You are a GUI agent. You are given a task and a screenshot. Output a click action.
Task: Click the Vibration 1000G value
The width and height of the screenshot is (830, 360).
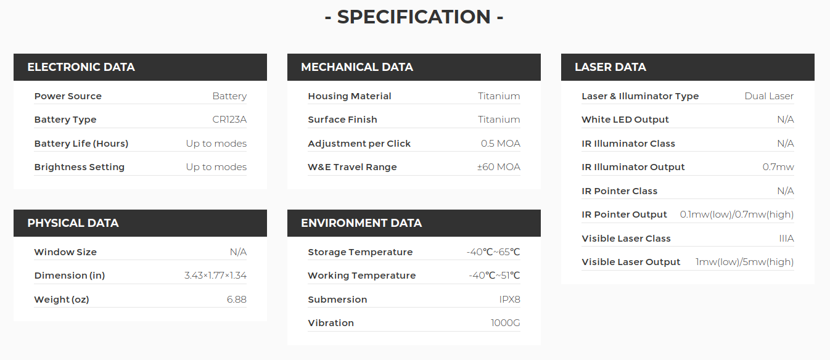pyautogui.click(x=506, y=323)
